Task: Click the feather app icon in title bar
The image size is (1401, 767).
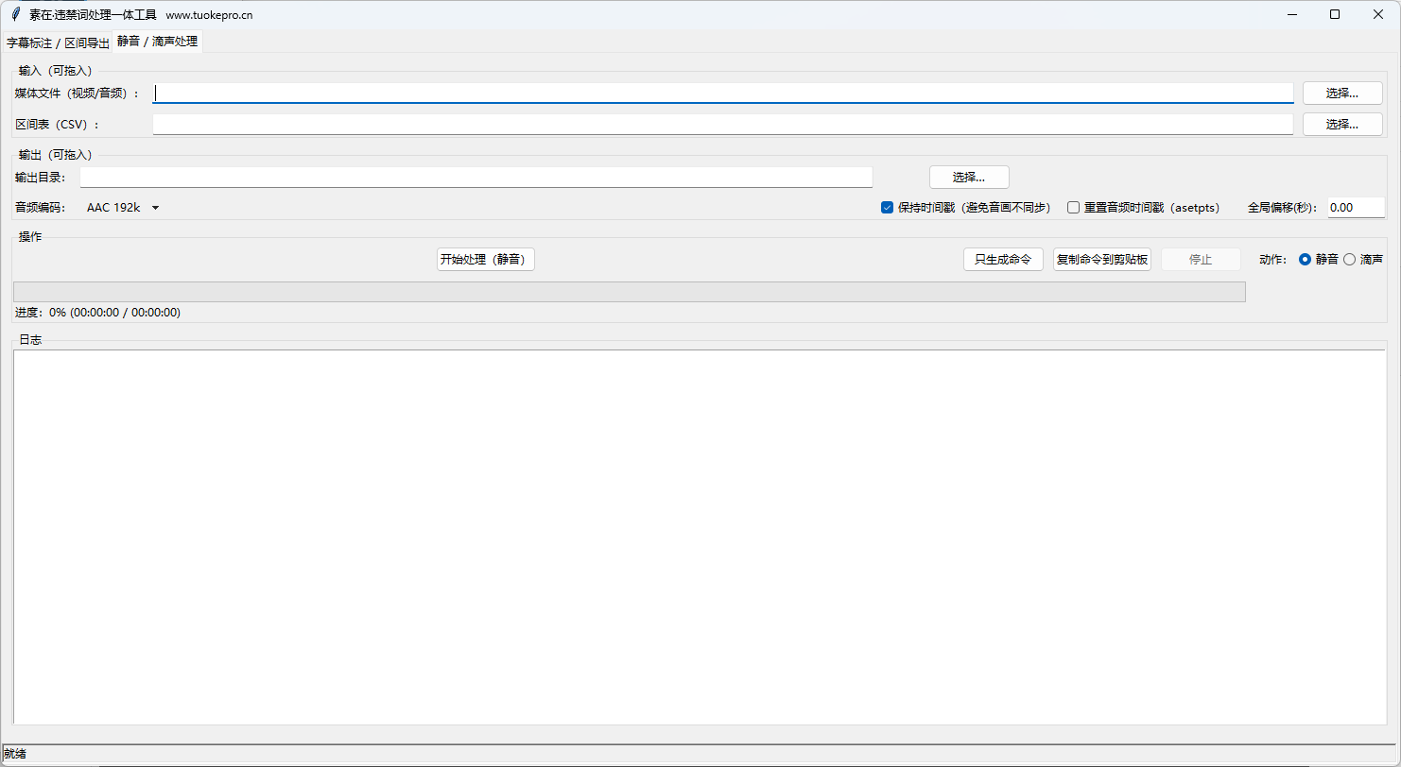Action: pyautogui.click(x=15, y=14)
